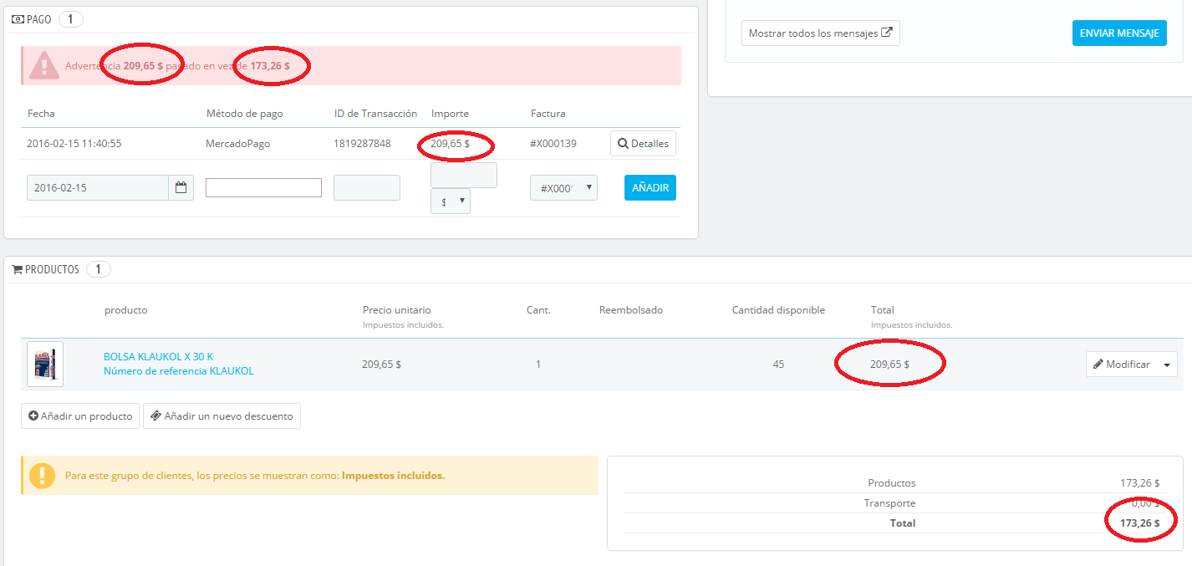
Task: Click Añadir un nuevo descuento button
Action: pyautogui.click(x=222, y=416)
